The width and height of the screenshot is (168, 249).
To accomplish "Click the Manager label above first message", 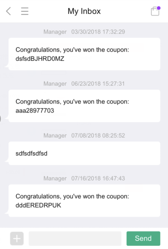I will 55,32.
